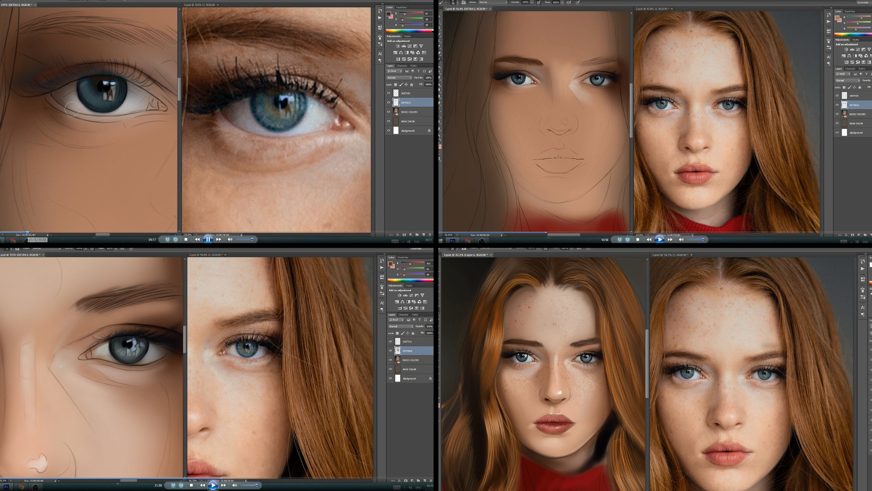Add Threshold adjustment in top-left screenshot
This screenshot has width=872, height=491.
[409, 59]
